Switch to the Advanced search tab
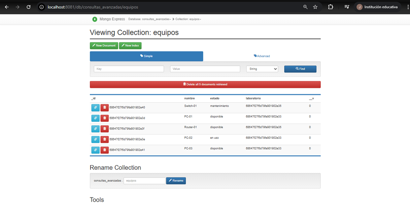Viewport: 410px width, 204px height. point(262,56)
